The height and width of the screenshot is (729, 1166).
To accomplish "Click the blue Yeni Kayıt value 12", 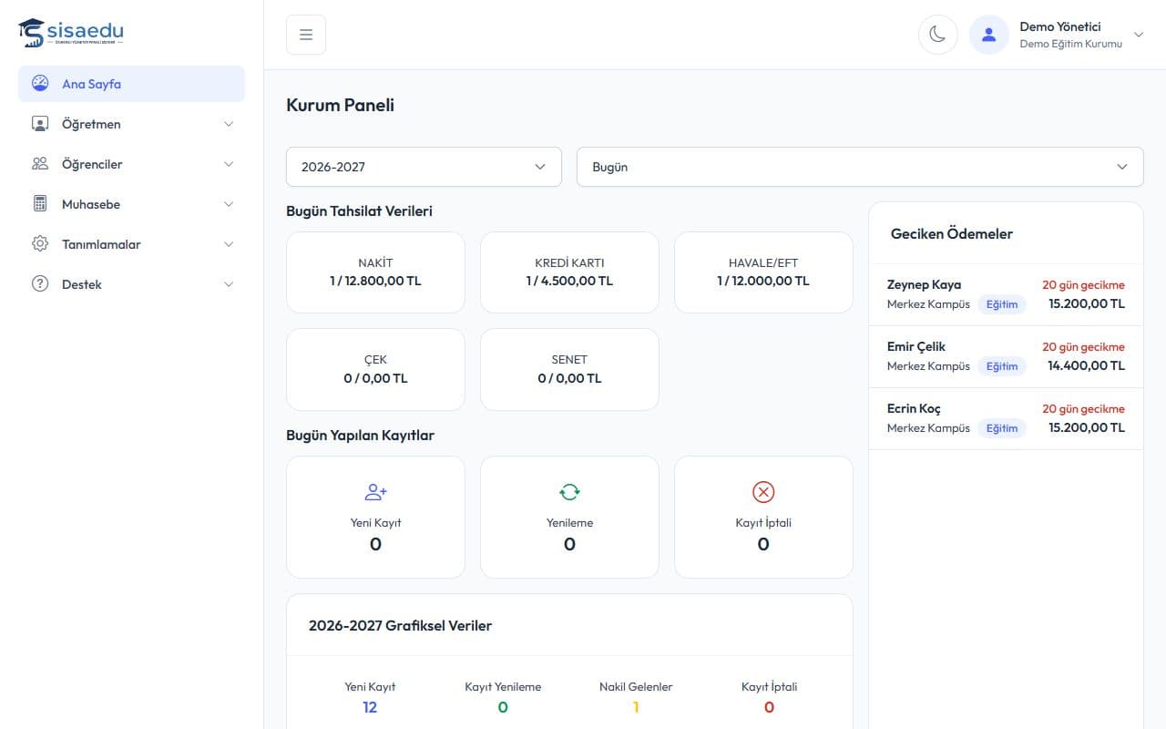I will point(370,707).
